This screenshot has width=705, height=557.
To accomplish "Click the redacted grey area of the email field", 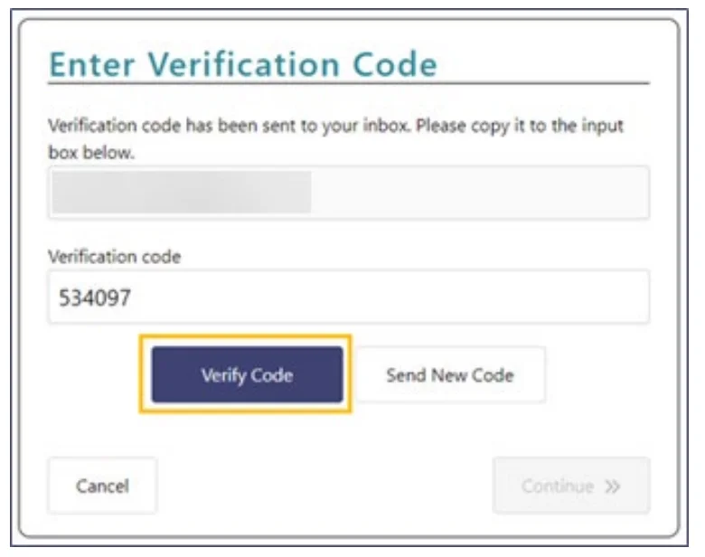I will coord(181,192).
